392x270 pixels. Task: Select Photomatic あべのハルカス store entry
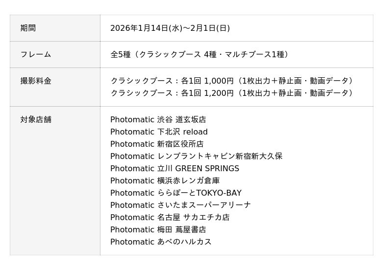(161, 242)
